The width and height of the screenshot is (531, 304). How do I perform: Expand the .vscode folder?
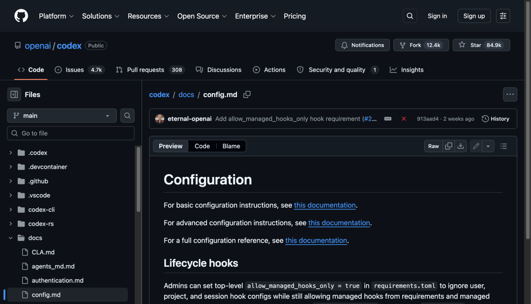10,195
